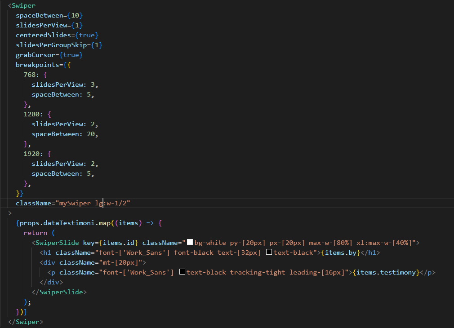Click the centeredSlides={true} line
Image resolution: width=454 pixels, height=328 pixels.
(57, 35)
